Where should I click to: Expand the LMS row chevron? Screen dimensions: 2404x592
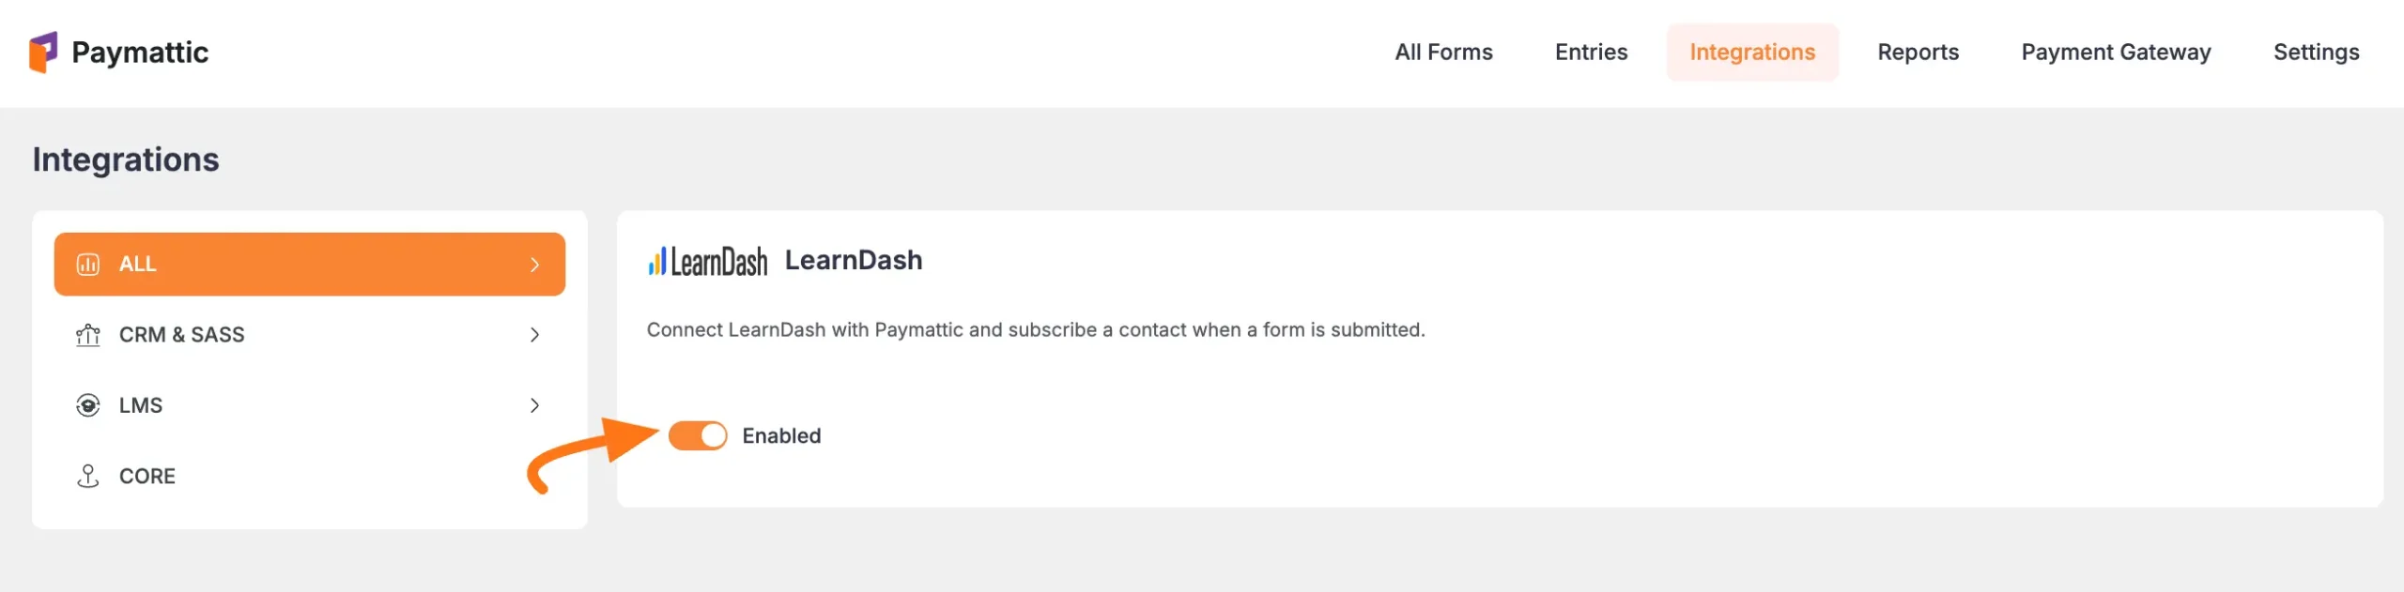tap(534, 404)
